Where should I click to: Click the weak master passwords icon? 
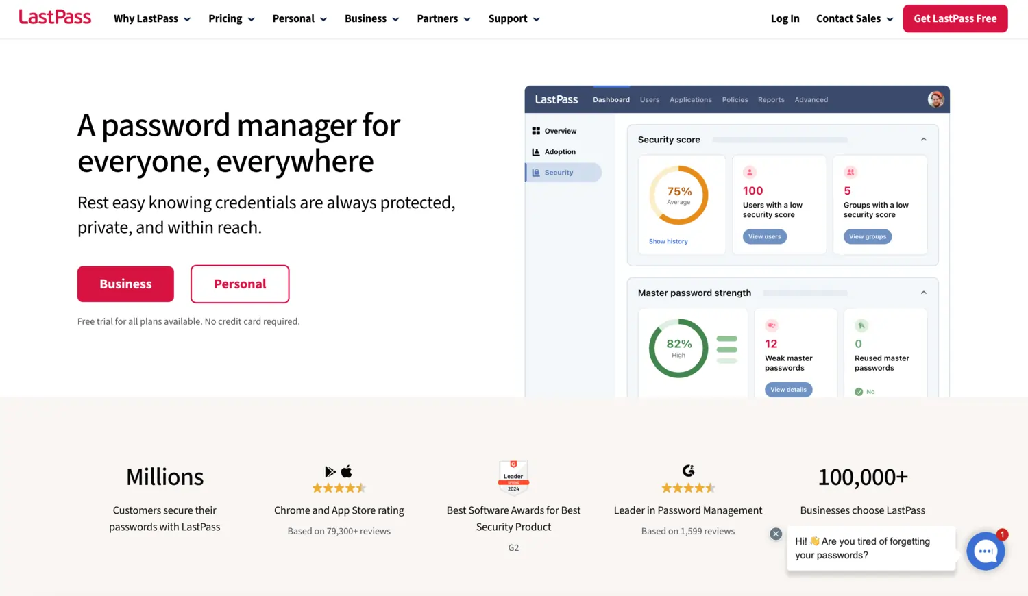[x=772, y=325]
